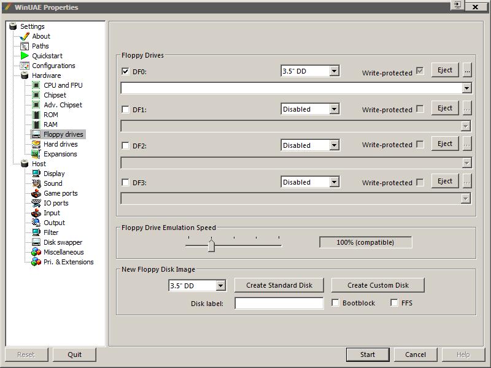Click the Miscellaneous icon
491x368 pixels.
coord(36,252)
